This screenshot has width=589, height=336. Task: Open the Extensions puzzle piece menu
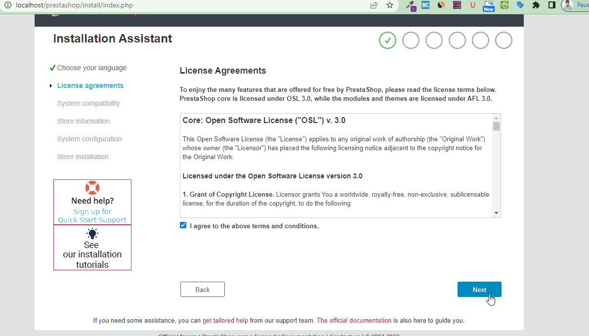click(536, 5)
